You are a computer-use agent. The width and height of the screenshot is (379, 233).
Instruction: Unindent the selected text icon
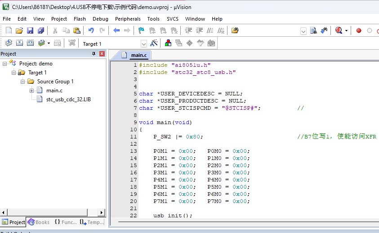tap(200, 30)
